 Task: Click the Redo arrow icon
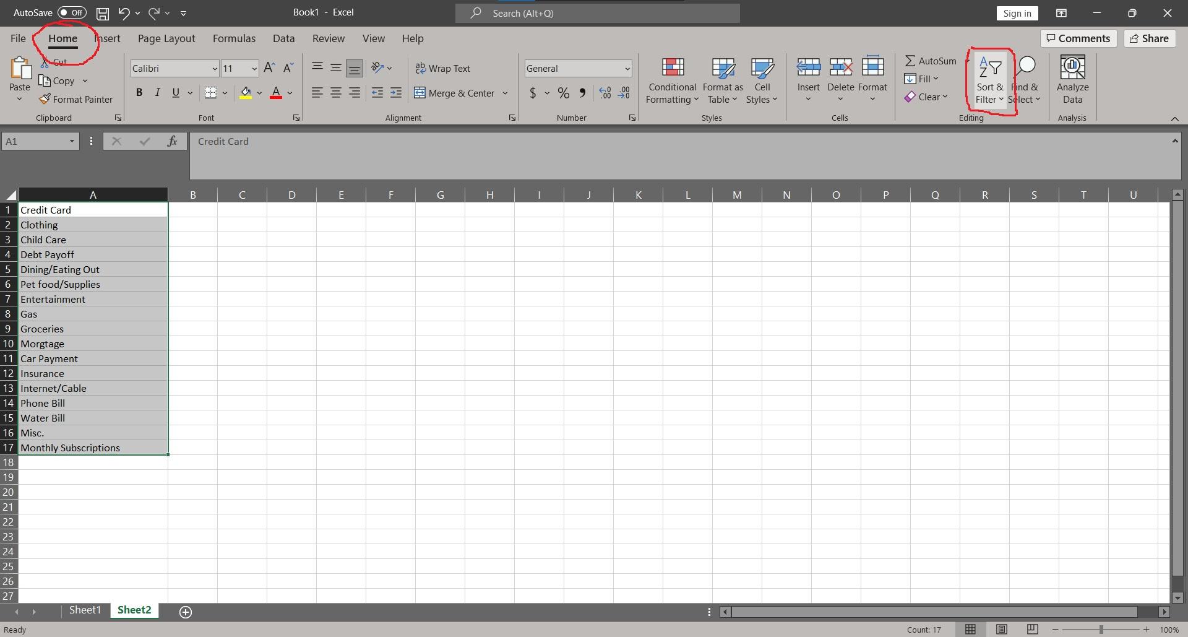click(154, 13)
